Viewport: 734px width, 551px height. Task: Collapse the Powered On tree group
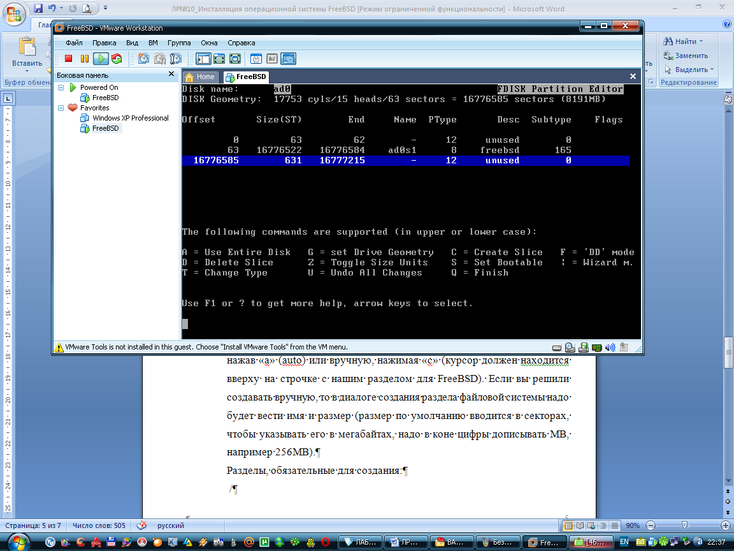[x=61, y=87]
